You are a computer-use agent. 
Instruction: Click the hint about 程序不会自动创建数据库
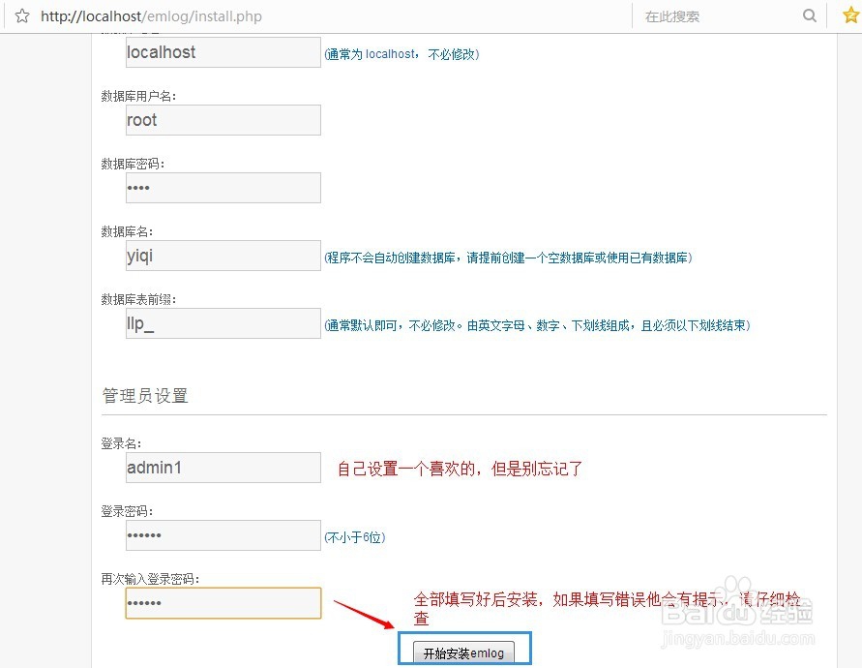[x=509, y=258]
